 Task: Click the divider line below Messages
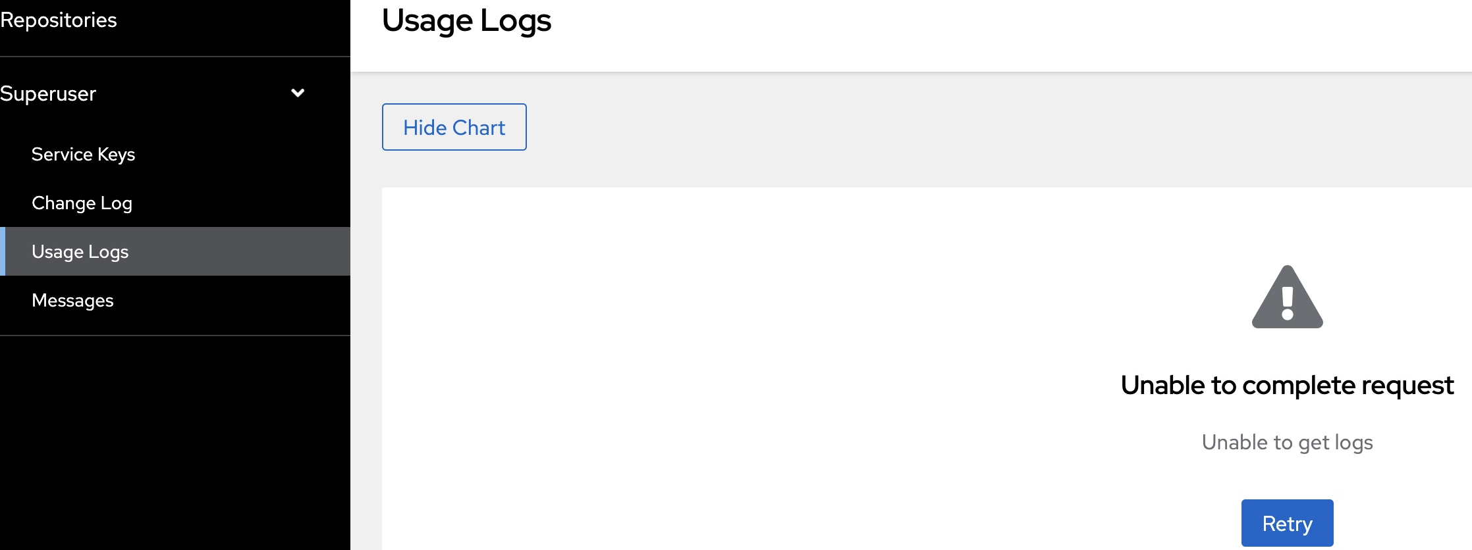(175, 336)
